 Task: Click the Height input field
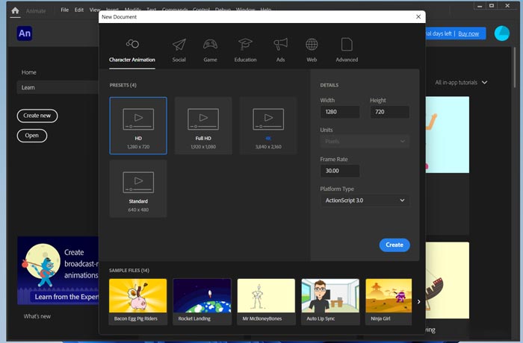[389, 112]
